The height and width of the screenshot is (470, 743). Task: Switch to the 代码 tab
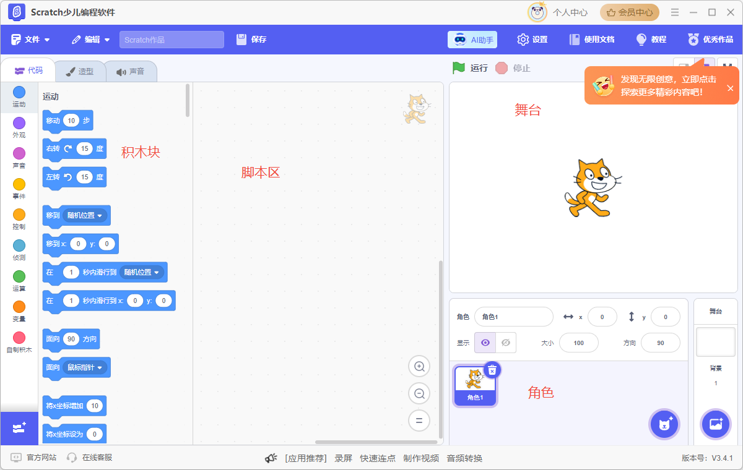(28, 70)
